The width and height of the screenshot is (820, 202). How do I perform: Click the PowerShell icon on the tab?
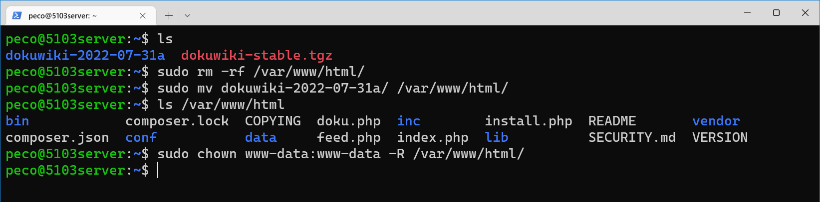(16, 15)
